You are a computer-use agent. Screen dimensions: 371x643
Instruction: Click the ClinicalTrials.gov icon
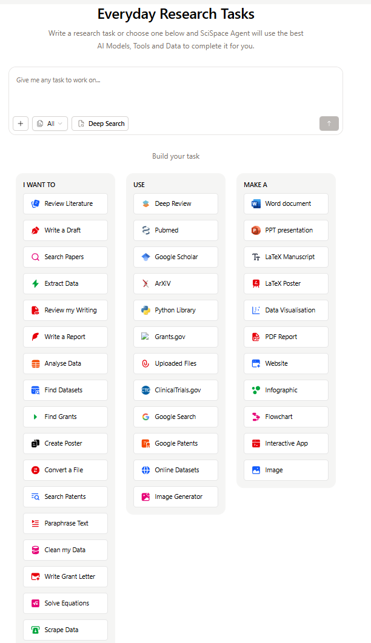pos(145,391)
